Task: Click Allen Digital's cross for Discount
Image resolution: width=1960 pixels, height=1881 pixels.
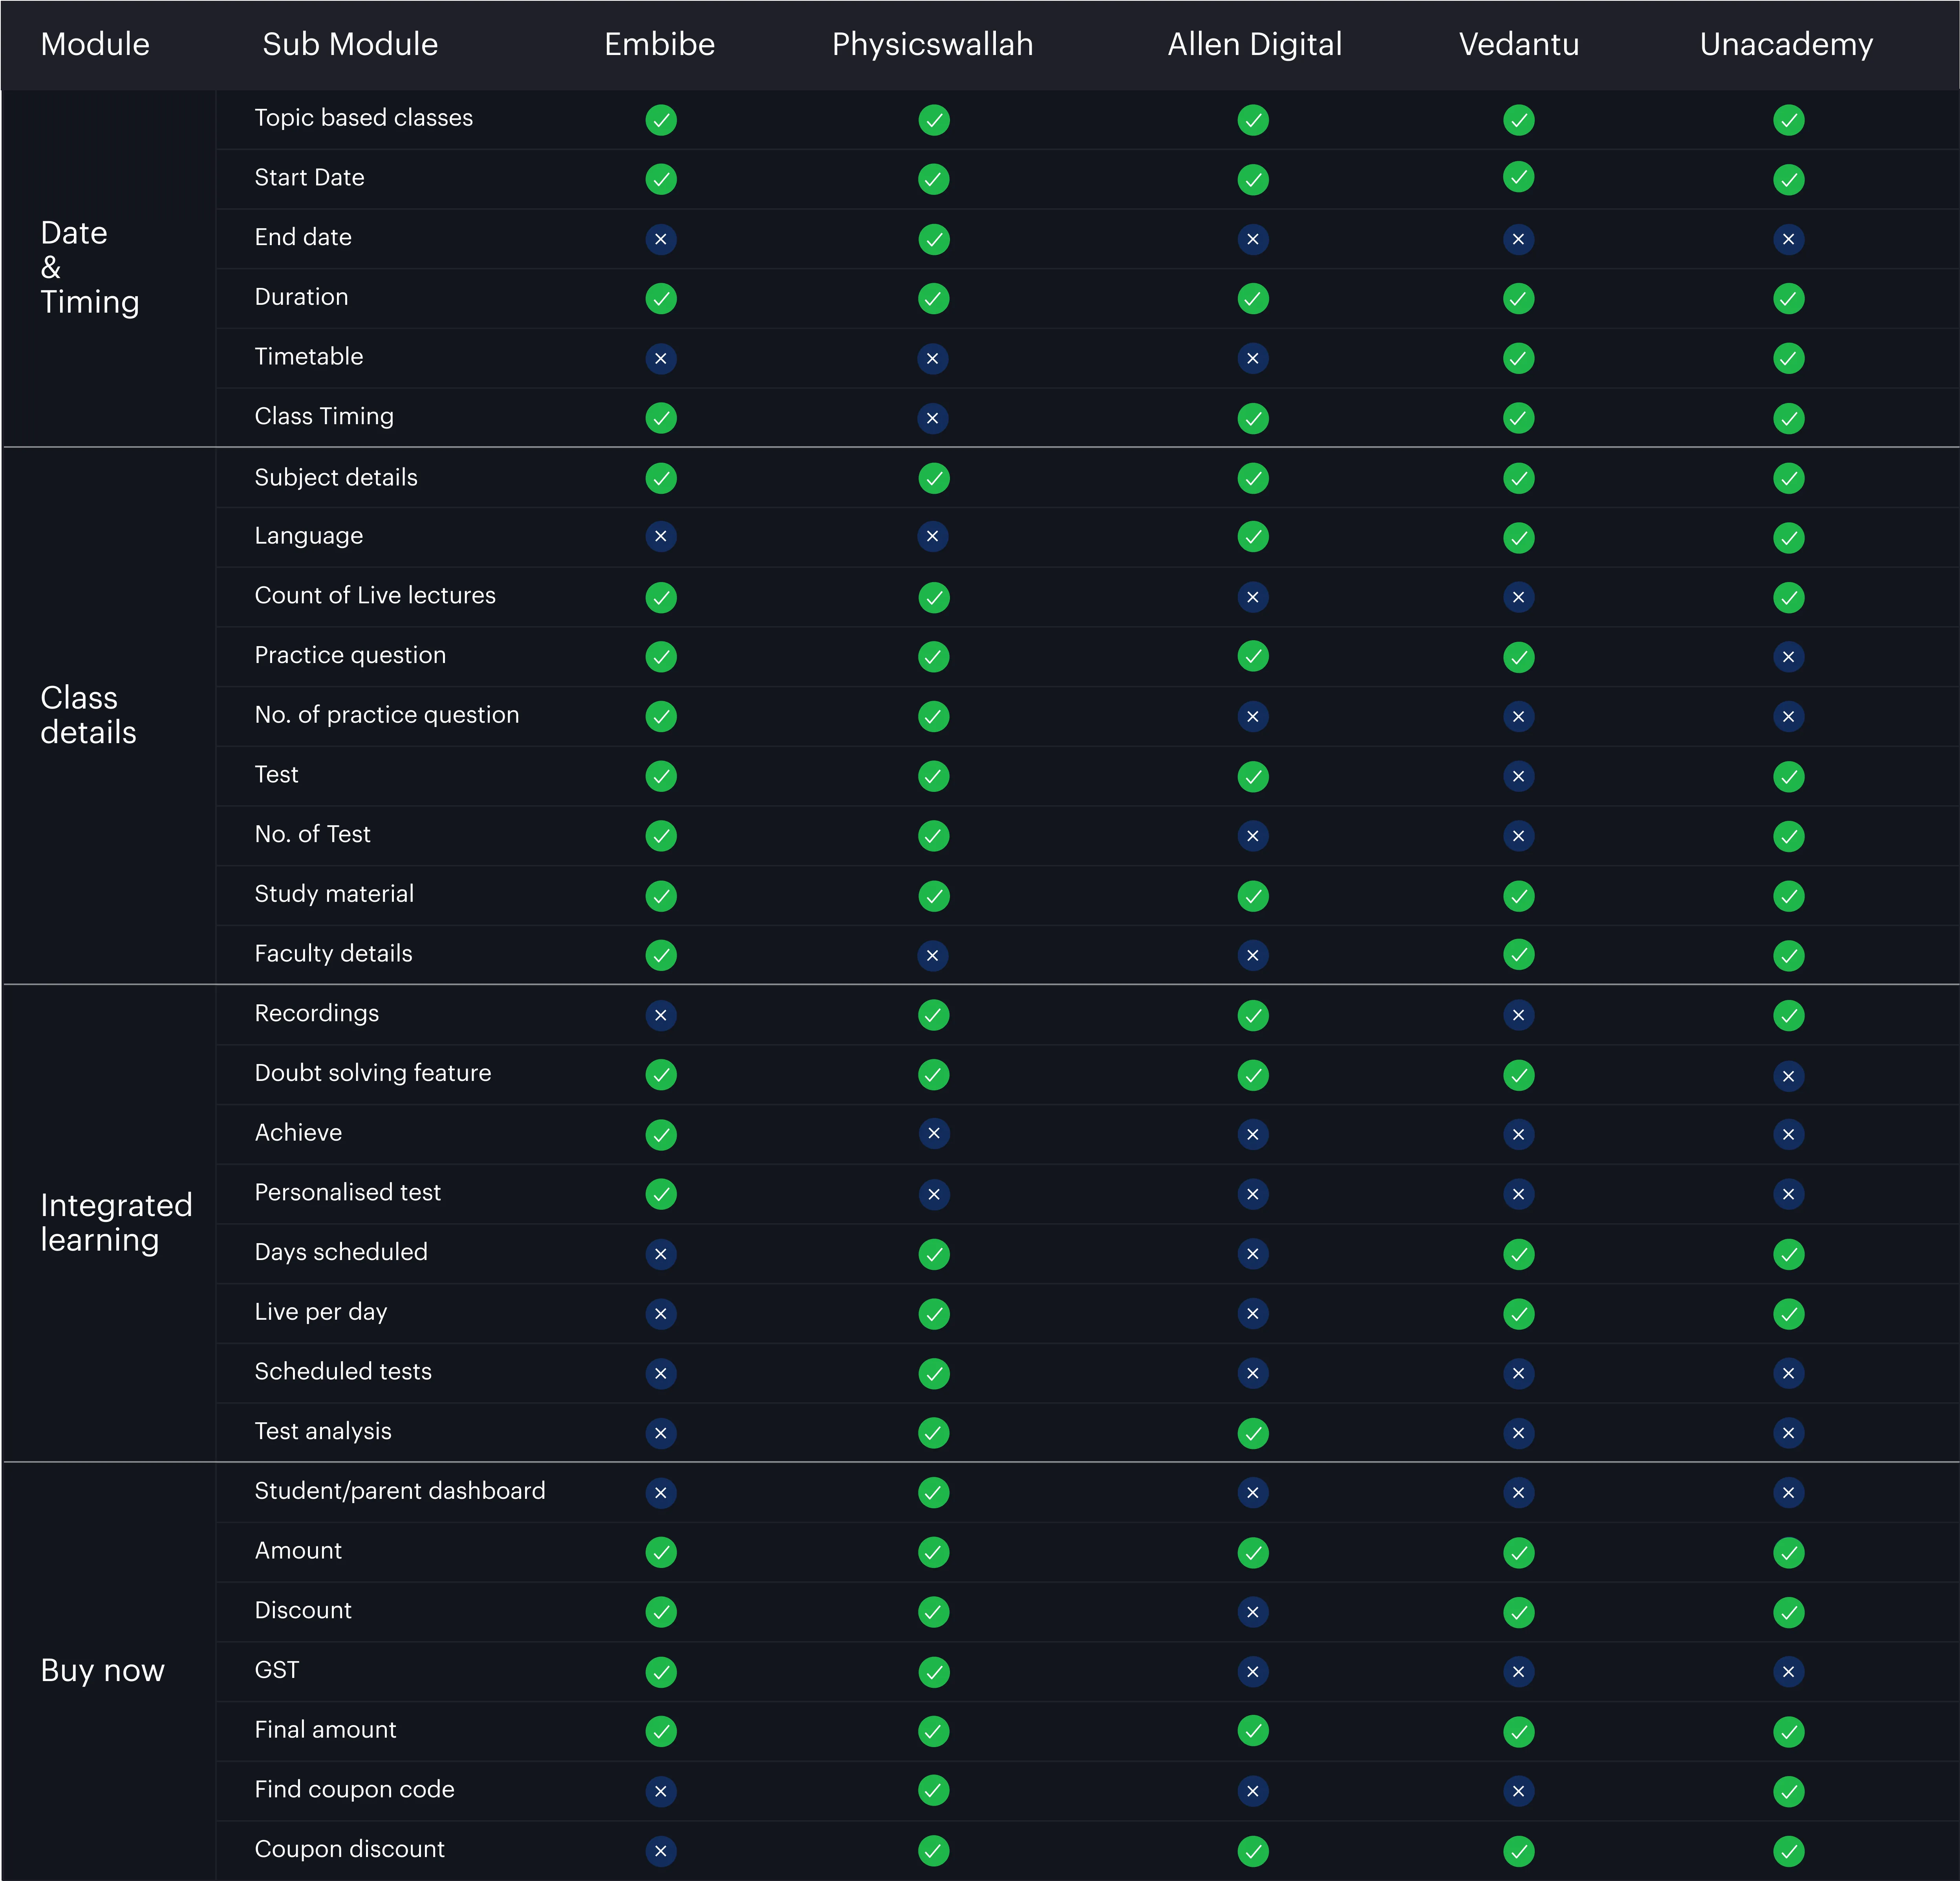Action: tap(1253, 1612)
